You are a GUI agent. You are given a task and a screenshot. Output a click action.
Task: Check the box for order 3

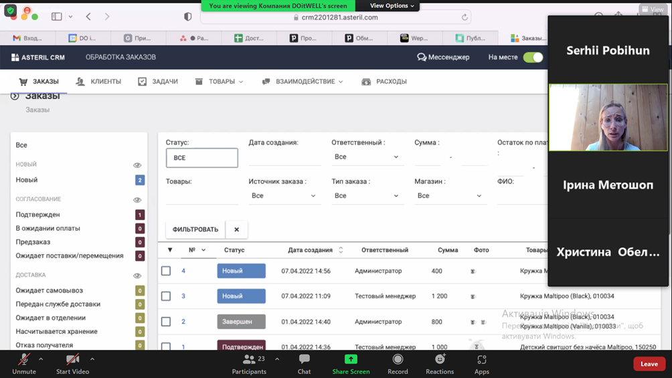(x=166, y=296)
